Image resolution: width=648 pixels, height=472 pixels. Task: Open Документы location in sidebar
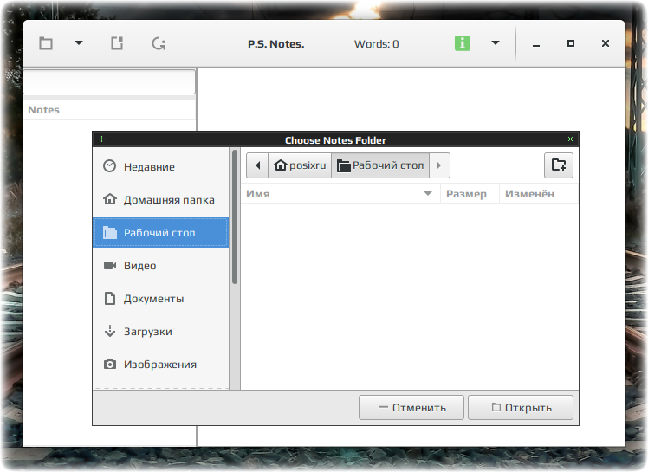[161, 299]
